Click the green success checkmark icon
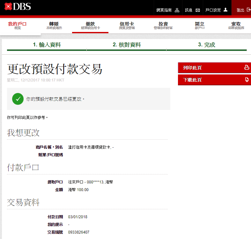251x239 pixels. pos(18,99)
